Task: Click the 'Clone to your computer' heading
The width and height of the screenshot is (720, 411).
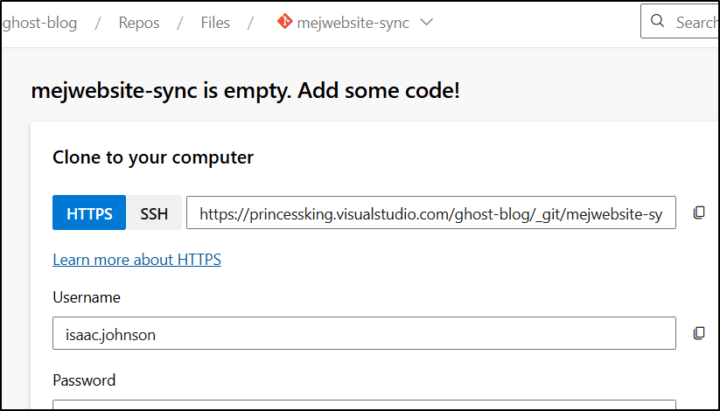Action: [x=153, y=157]
